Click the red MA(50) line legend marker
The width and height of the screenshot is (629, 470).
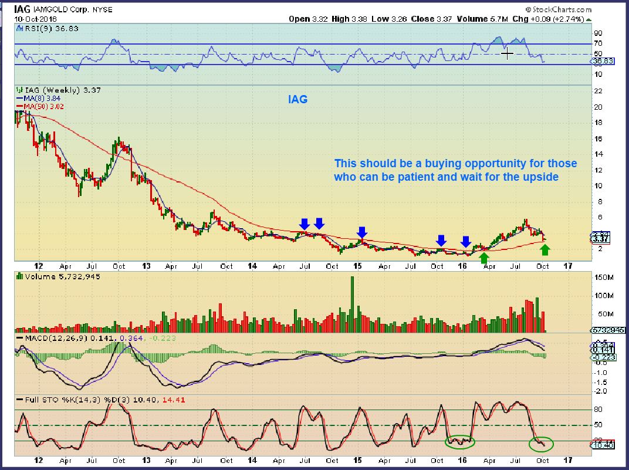click(20, 107)
